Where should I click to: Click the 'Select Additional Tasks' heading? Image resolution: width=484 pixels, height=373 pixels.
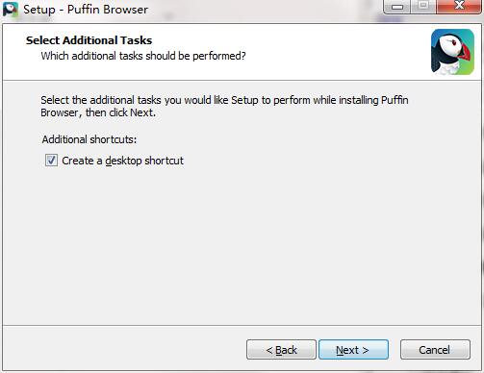point(89,40)
